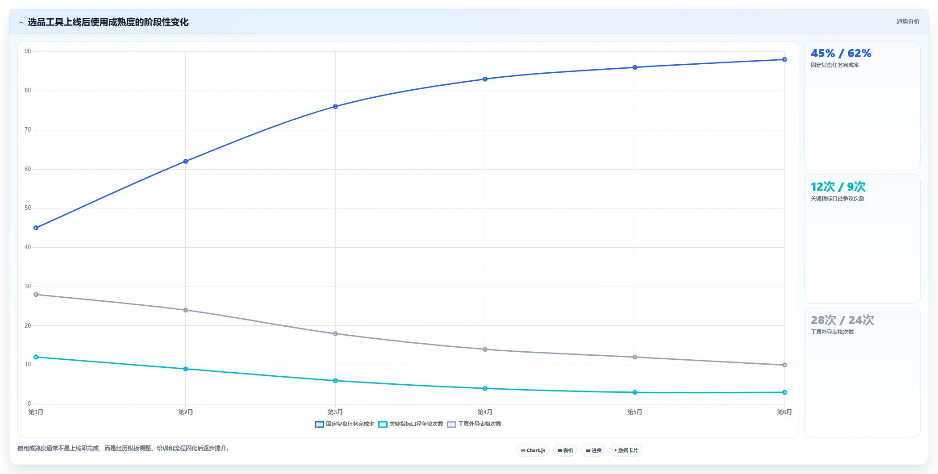Image resolution: width=938 pixels, height=474 pixels.
Task: Click the 第6月 point on the cyan 口径争议 line
Action: (x=784, y=392)
